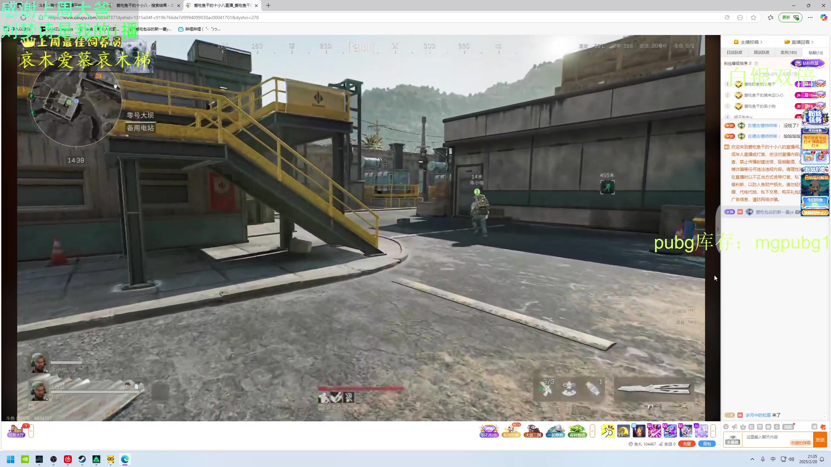Open the taskbar clock and date

click(x=808, y=459)
